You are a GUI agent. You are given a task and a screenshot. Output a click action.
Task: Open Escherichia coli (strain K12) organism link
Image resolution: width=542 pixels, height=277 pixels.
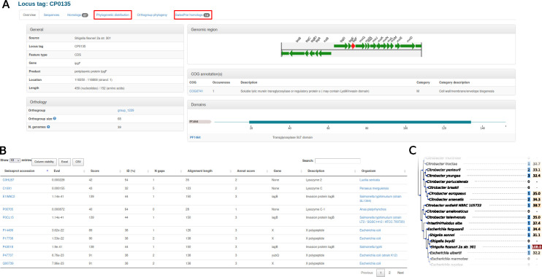[x=378, y=255]
